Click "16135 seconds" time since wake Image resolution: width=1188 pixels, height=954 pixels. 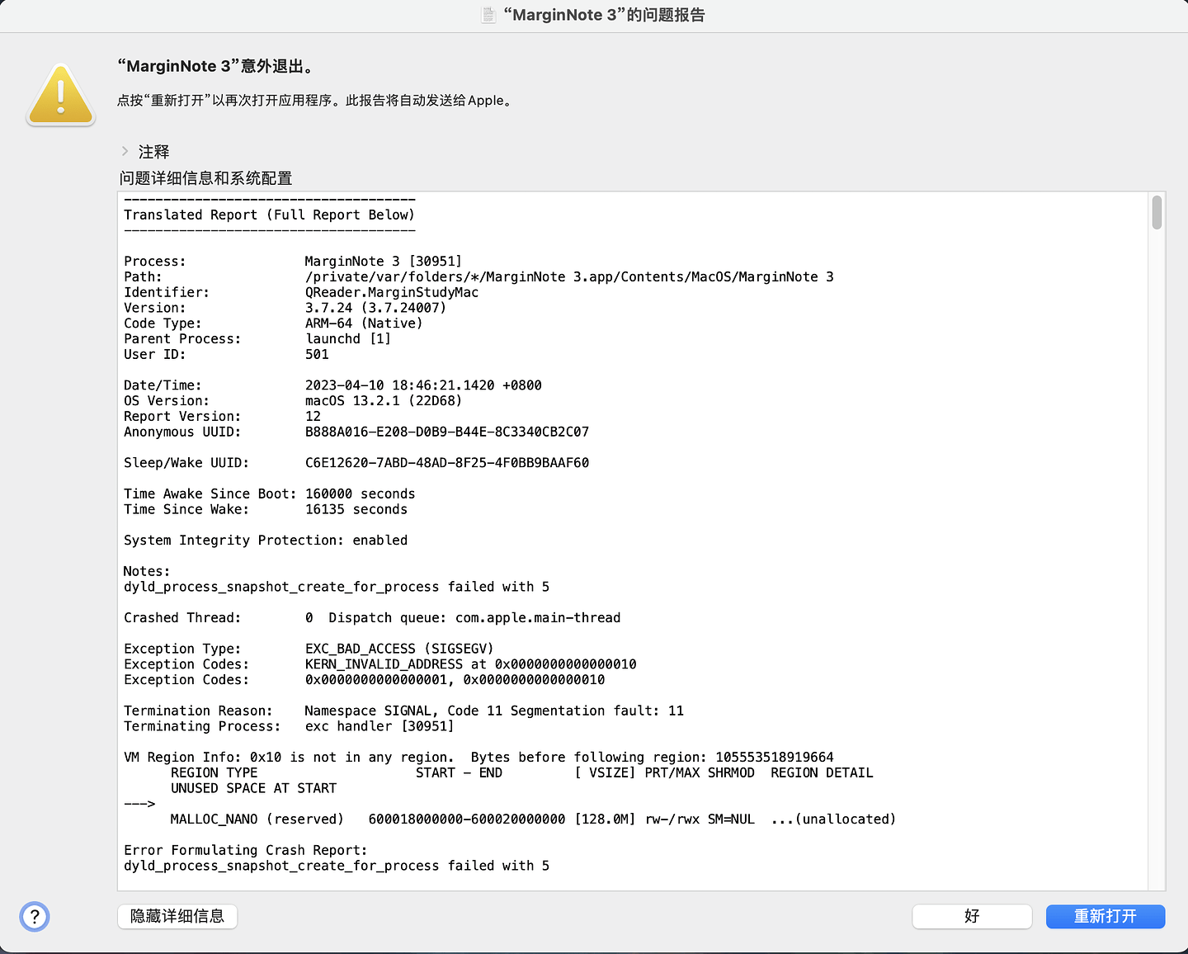point(356,510)
